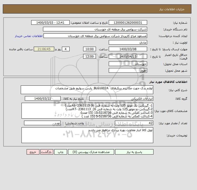This screenshot has height=190, width=197.
Task: Click the buyer organization name field
Action: [95, 29]
